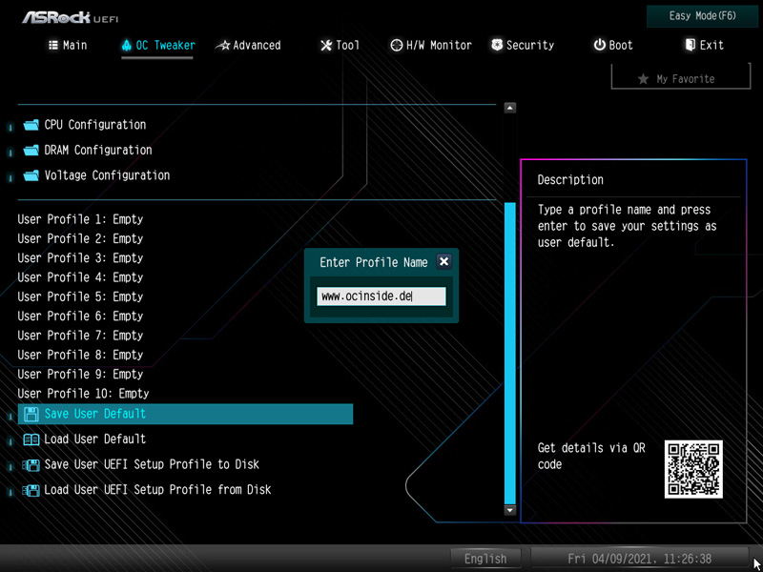Open My Favorite list
This screenshot has width=763, height=572.
tap(681, 79)
